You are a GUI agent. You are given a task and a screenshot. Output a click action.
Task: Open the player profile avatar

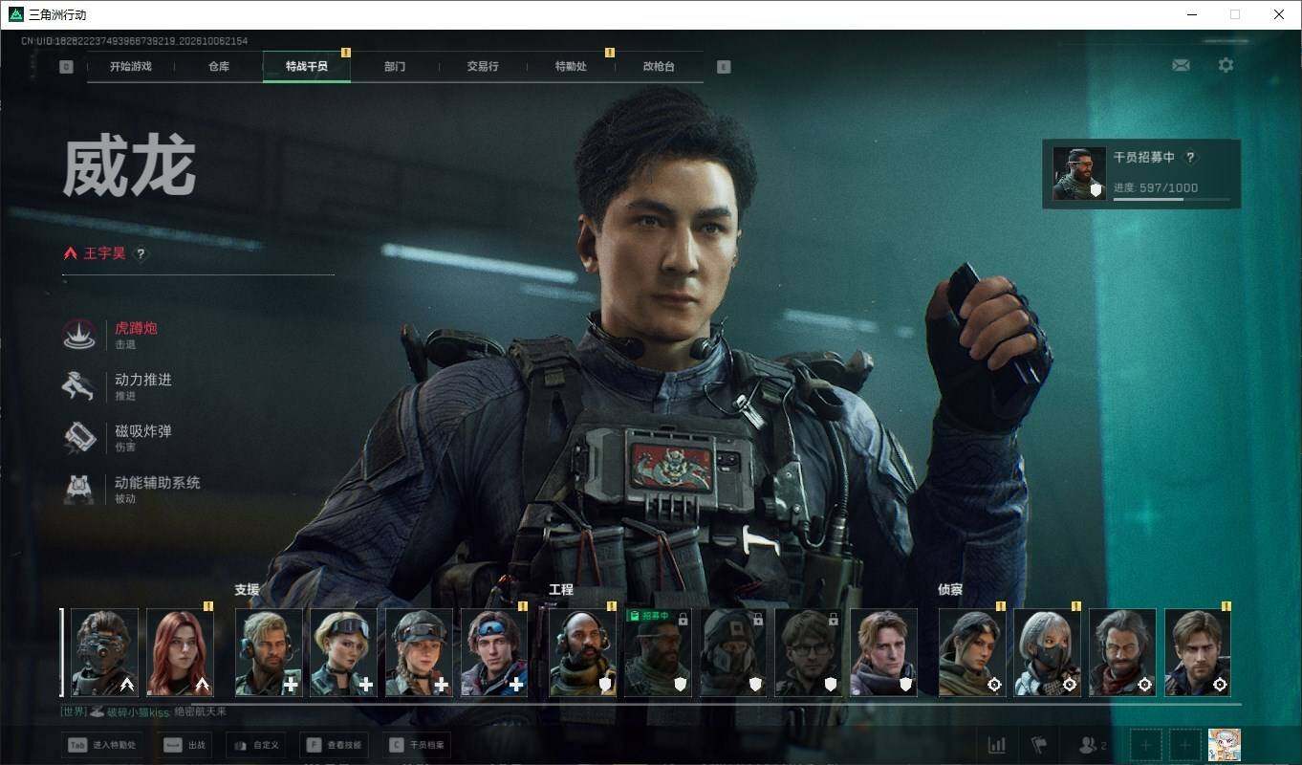coord(1225,745)
